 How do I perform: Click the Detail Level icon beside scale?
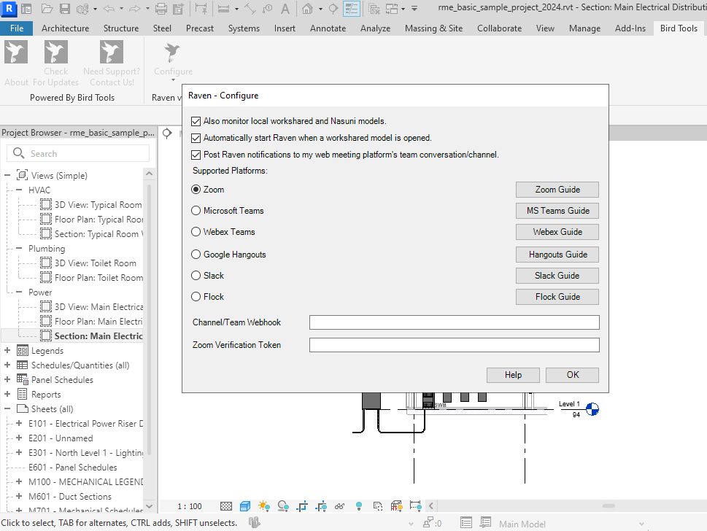[226, 506]
